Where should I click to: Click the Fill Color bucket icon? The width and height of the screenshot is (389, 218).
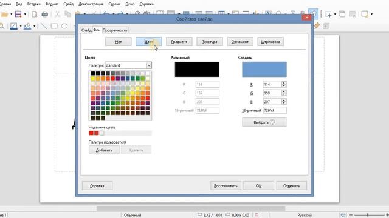pyautogui.click(x=27, y=26)
